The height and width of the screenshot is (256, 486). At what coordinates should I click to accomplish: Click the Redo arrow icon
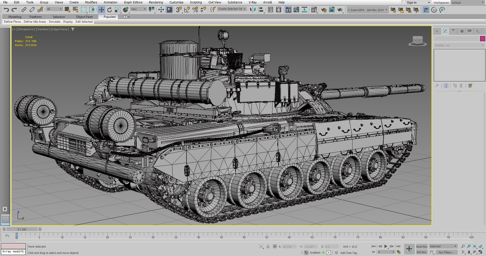point(14,10)
